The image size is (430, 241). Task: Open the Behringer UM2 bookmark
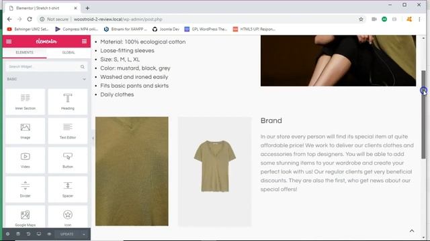pos(28,29)
